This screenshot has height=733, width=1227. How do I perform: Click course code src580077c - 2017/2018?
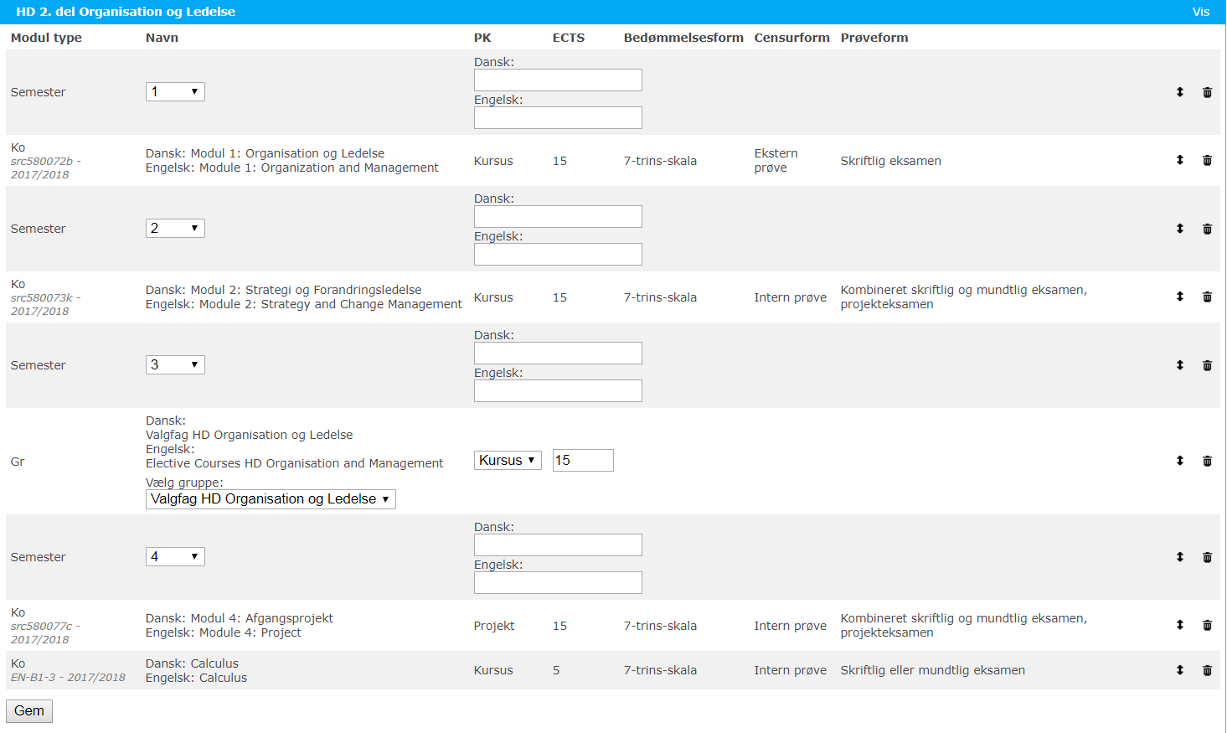point(46,632)
